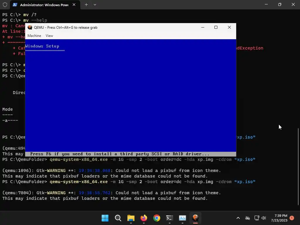Click the 'mv /?' command text

tap(30, 15)
